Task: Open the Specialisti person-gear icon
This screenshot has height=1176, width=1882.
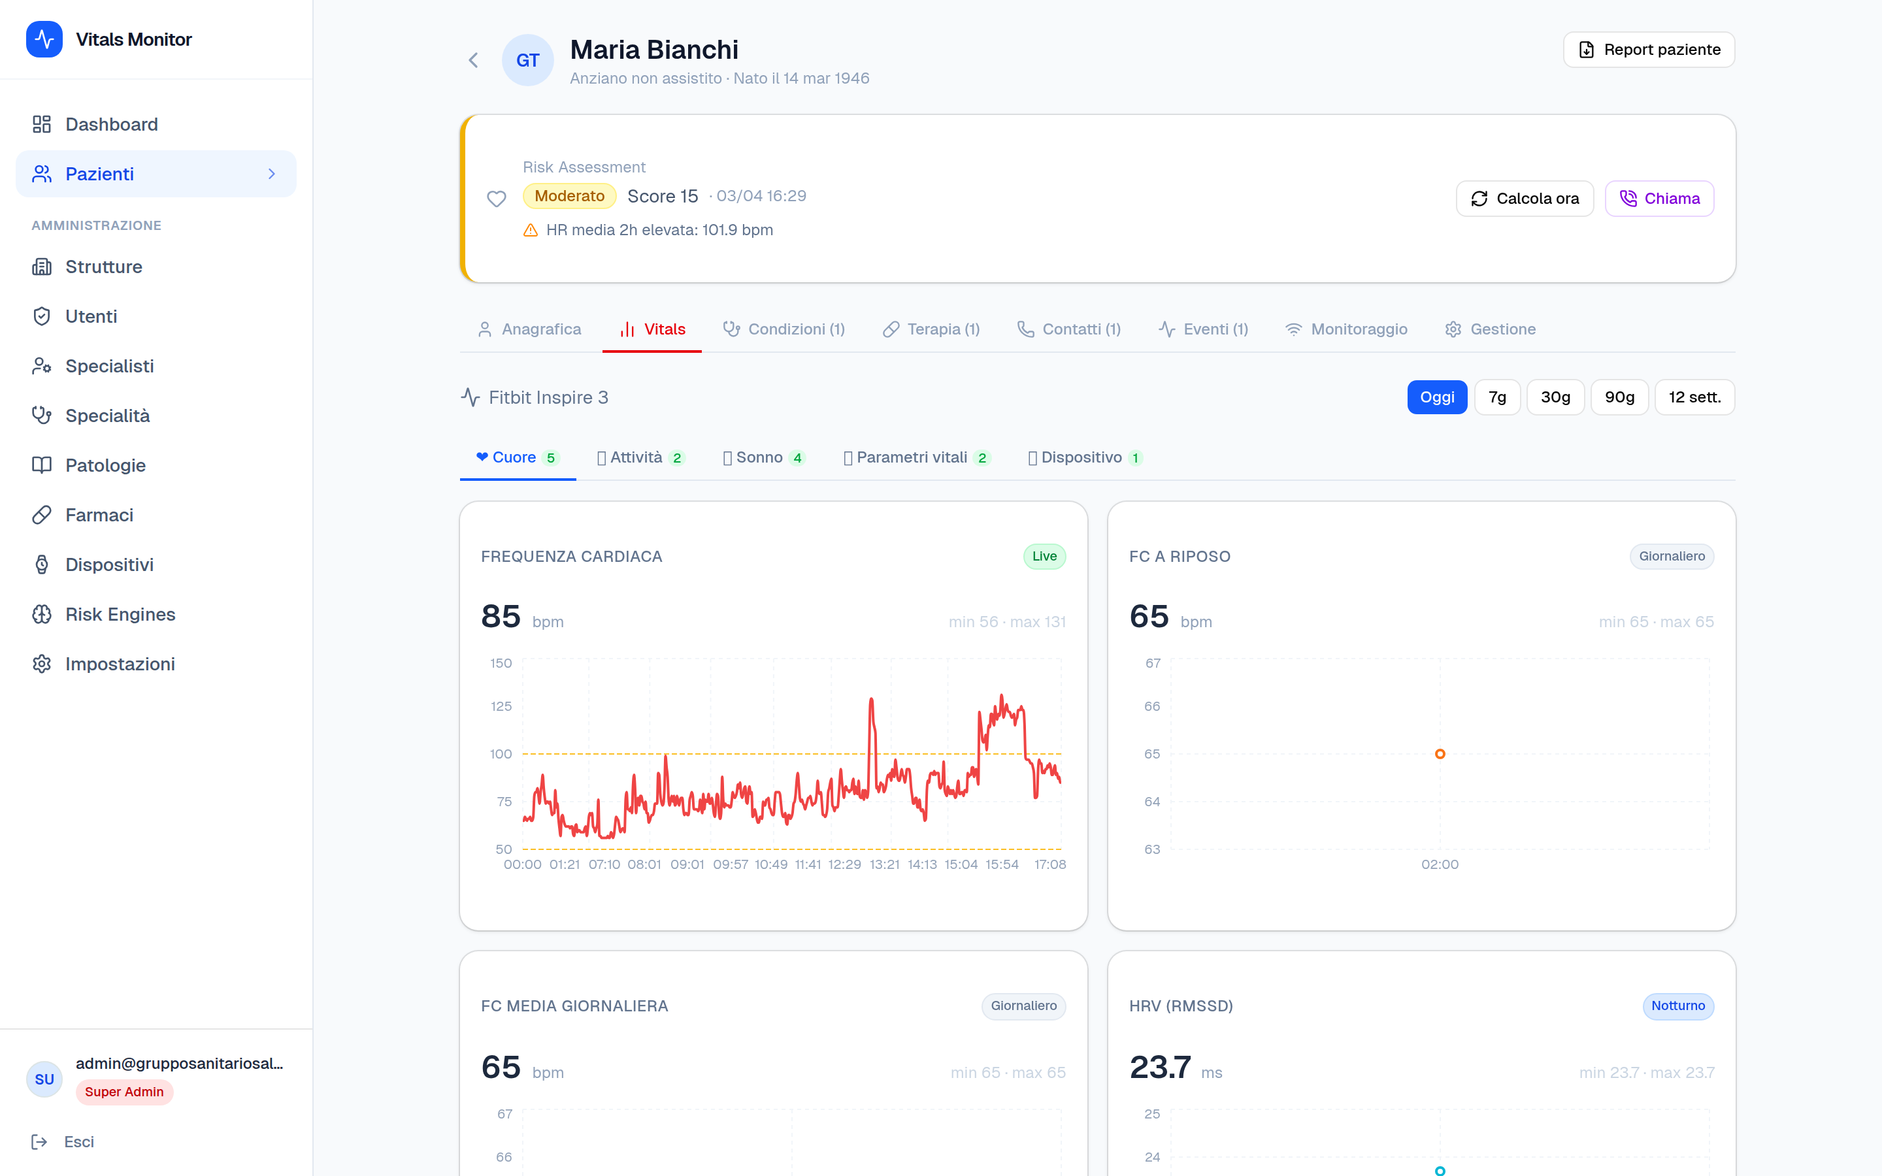Action: coord(41,367)
